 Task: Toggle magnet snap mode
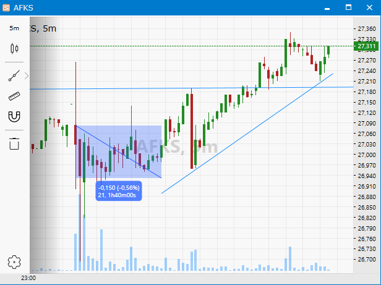tap(14, 117)
